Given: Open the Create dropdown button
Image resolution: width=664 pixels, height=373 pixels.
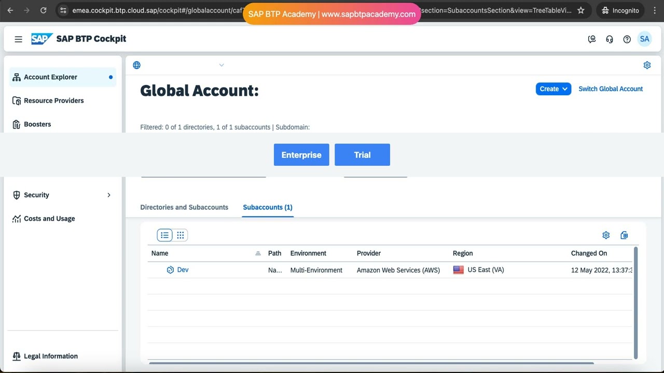Looking at the screenshot, I should [x=554, y=89].
